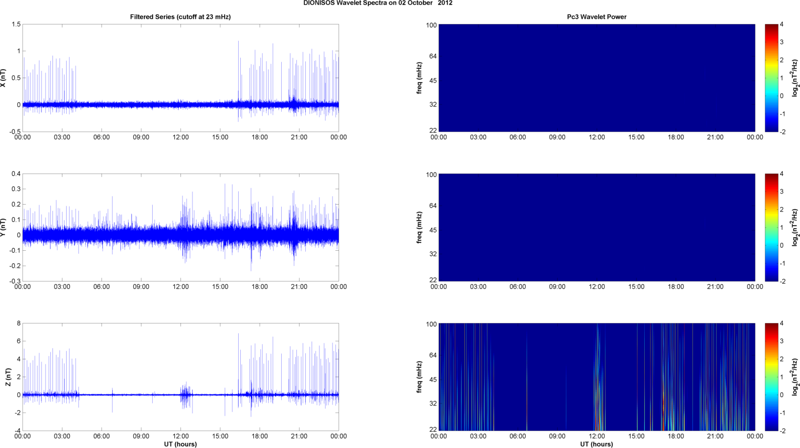Click freq (mHz) label of top spectrogram
The image size is (800, 448).
click(x=420, y=78)
